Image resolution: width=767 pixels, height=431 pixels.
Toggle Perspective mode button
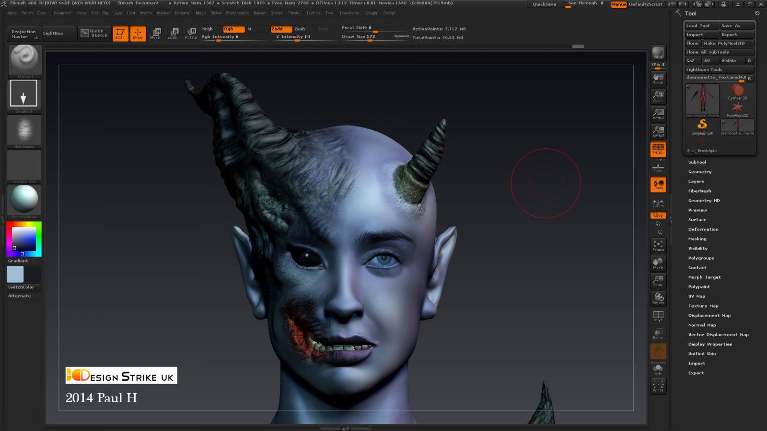click(658, 149)
